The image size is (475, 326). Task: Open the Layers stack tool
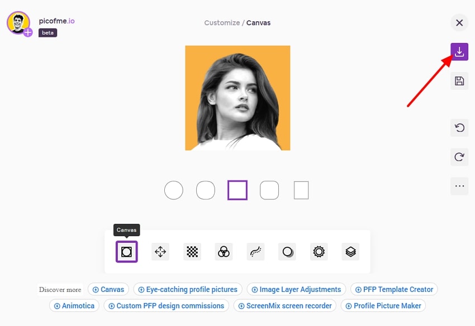[350, 252]
